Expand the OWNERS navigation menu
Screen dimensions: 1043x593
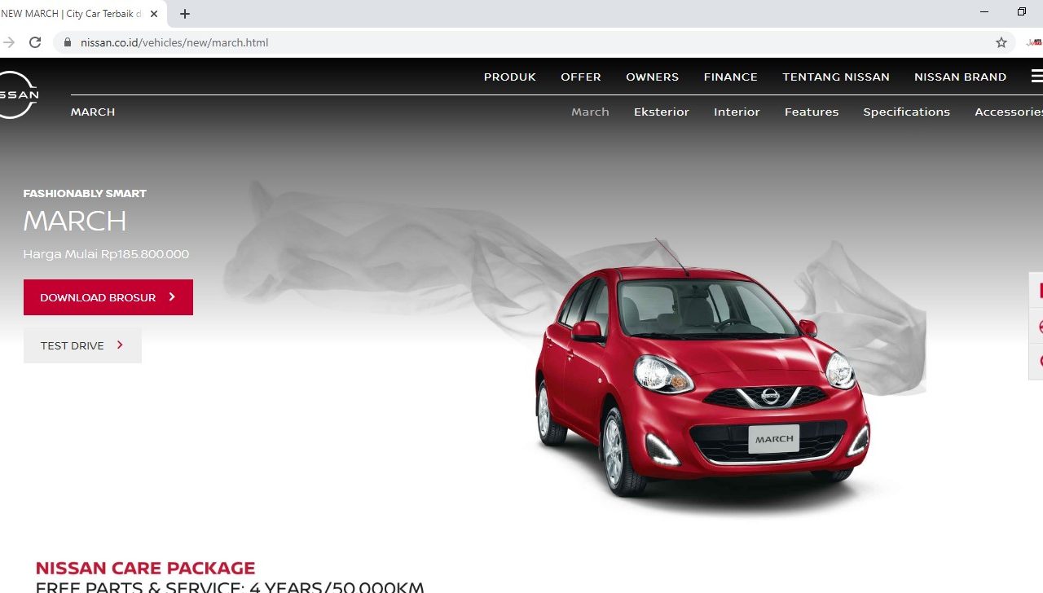652,77
